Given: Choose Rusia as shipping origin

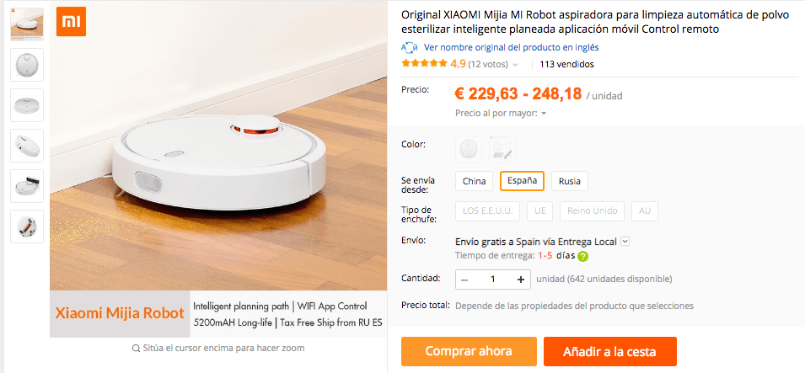Looking at the screenshot, I should (x=570, y=181).
